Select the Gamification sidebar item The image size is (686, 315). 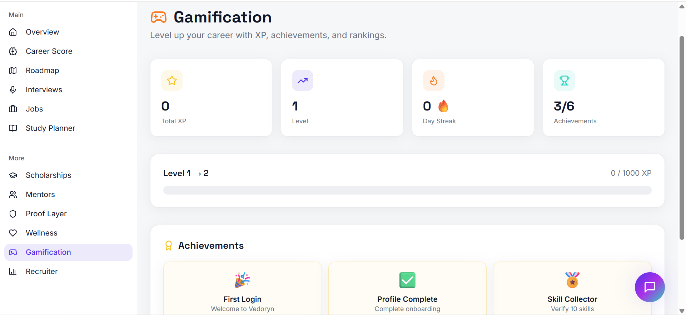click(x=68, y=252)
